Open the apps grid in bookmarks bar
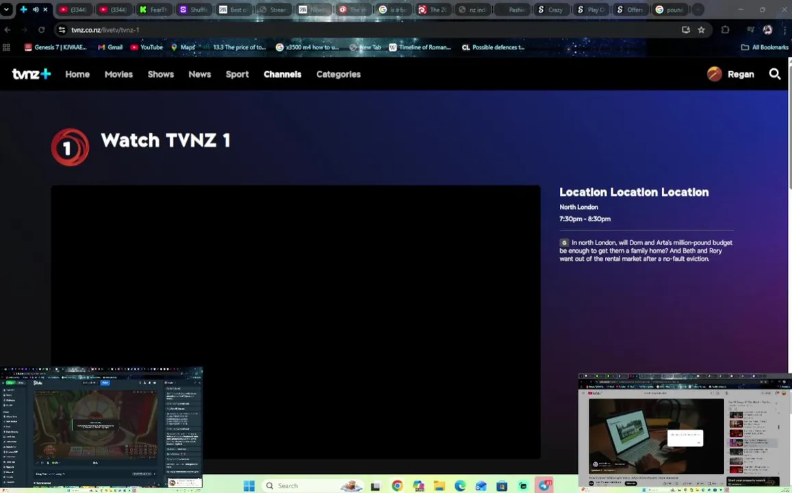The width and height of the screenshot is (792, 493). 7,47
